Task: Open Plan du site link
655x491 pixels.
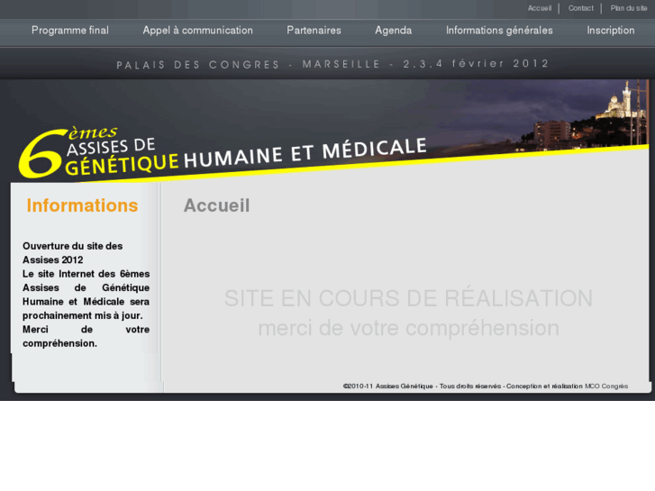Action: tap(628, 8)
